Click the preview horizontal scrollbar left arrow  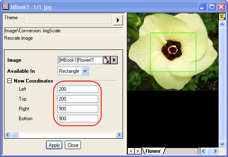[x=204, y=151]
